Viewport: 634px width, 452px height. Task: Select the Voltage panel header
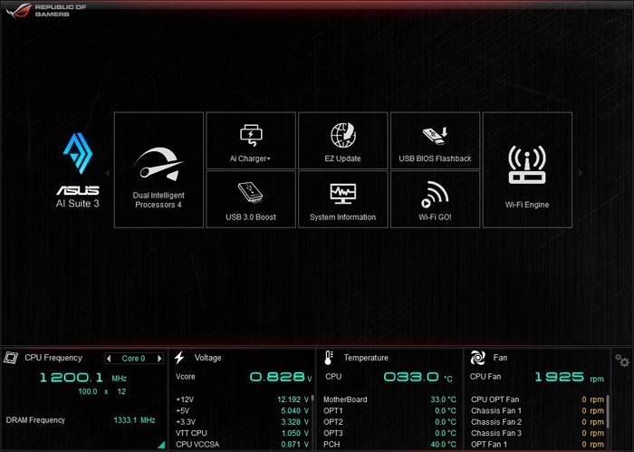[x=207, y=358]
